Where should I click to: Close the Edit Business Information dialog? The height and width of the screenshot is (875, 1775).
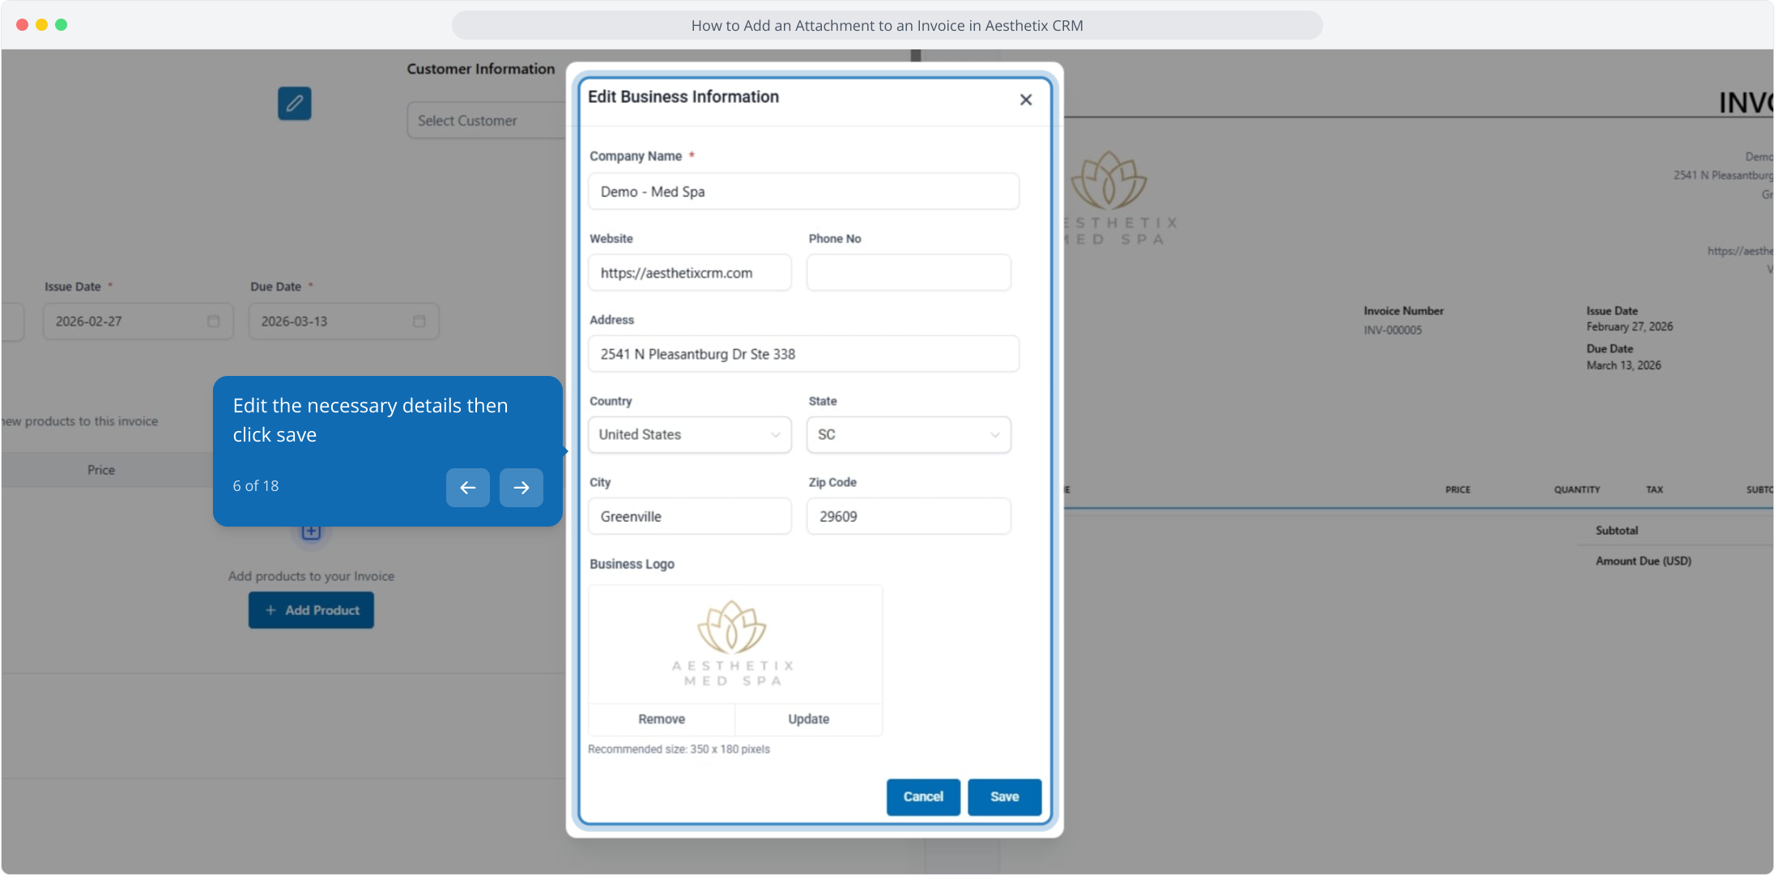coord(1025,100)
